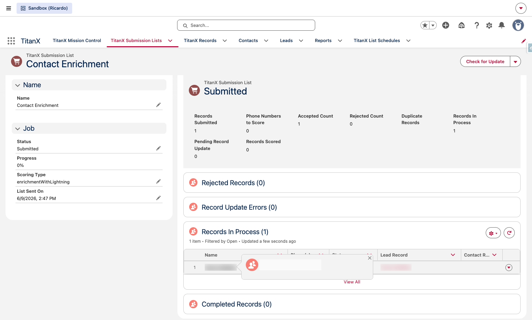
Task: Open Rejected Records (0) related list
Action: tap(233, 183)
